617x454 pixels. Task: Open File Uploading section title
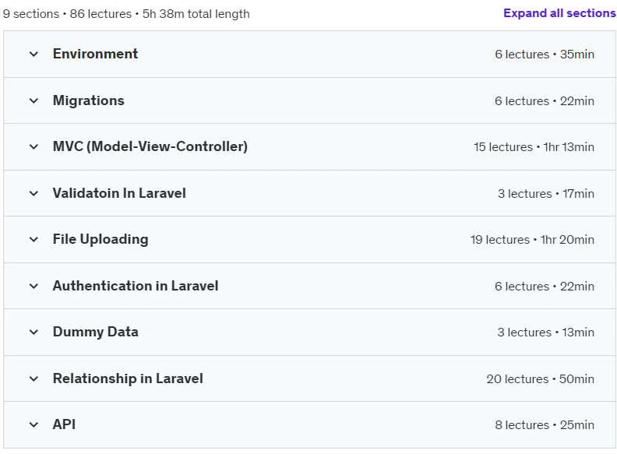click(100, 239)
